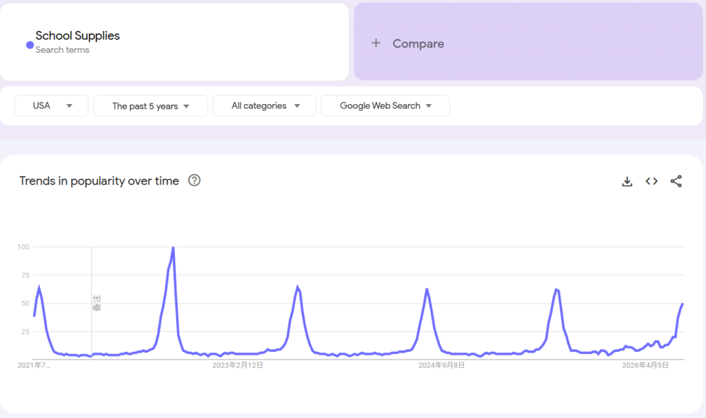This screenshot has height=418, width=706.
Task: Click the 2024年9月8日 axis label
Action: (441, 366)
